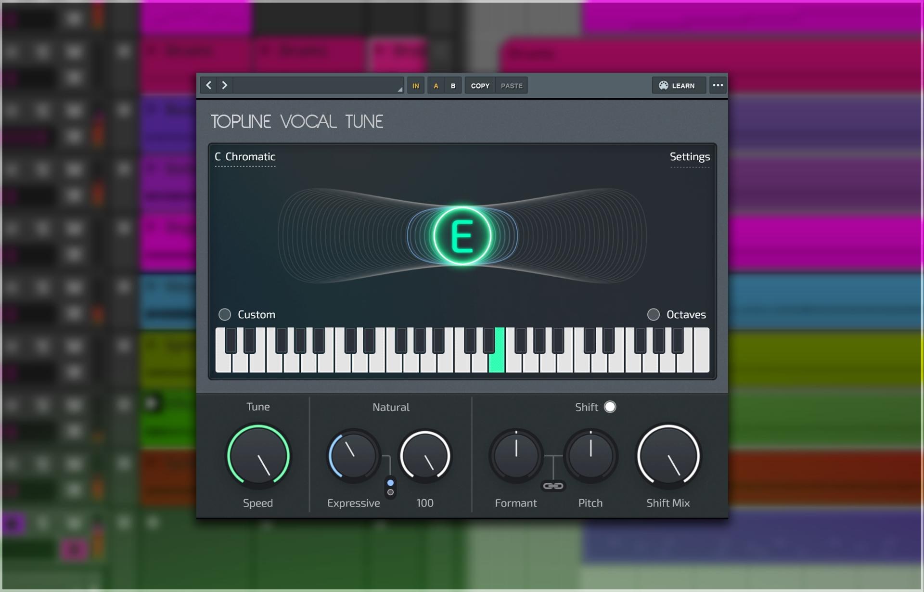Click the Natural amount knob labeled 100
Image resolution: width=924 pixels, height=592 pixels.
coord(425,456)
